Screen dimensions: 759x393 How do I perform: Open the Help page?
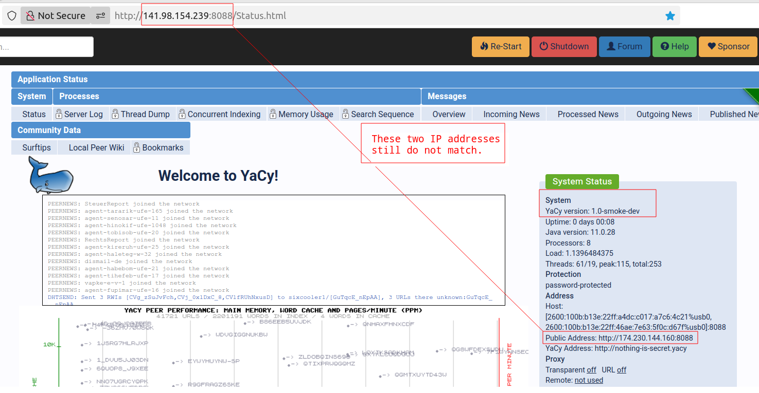674,46
